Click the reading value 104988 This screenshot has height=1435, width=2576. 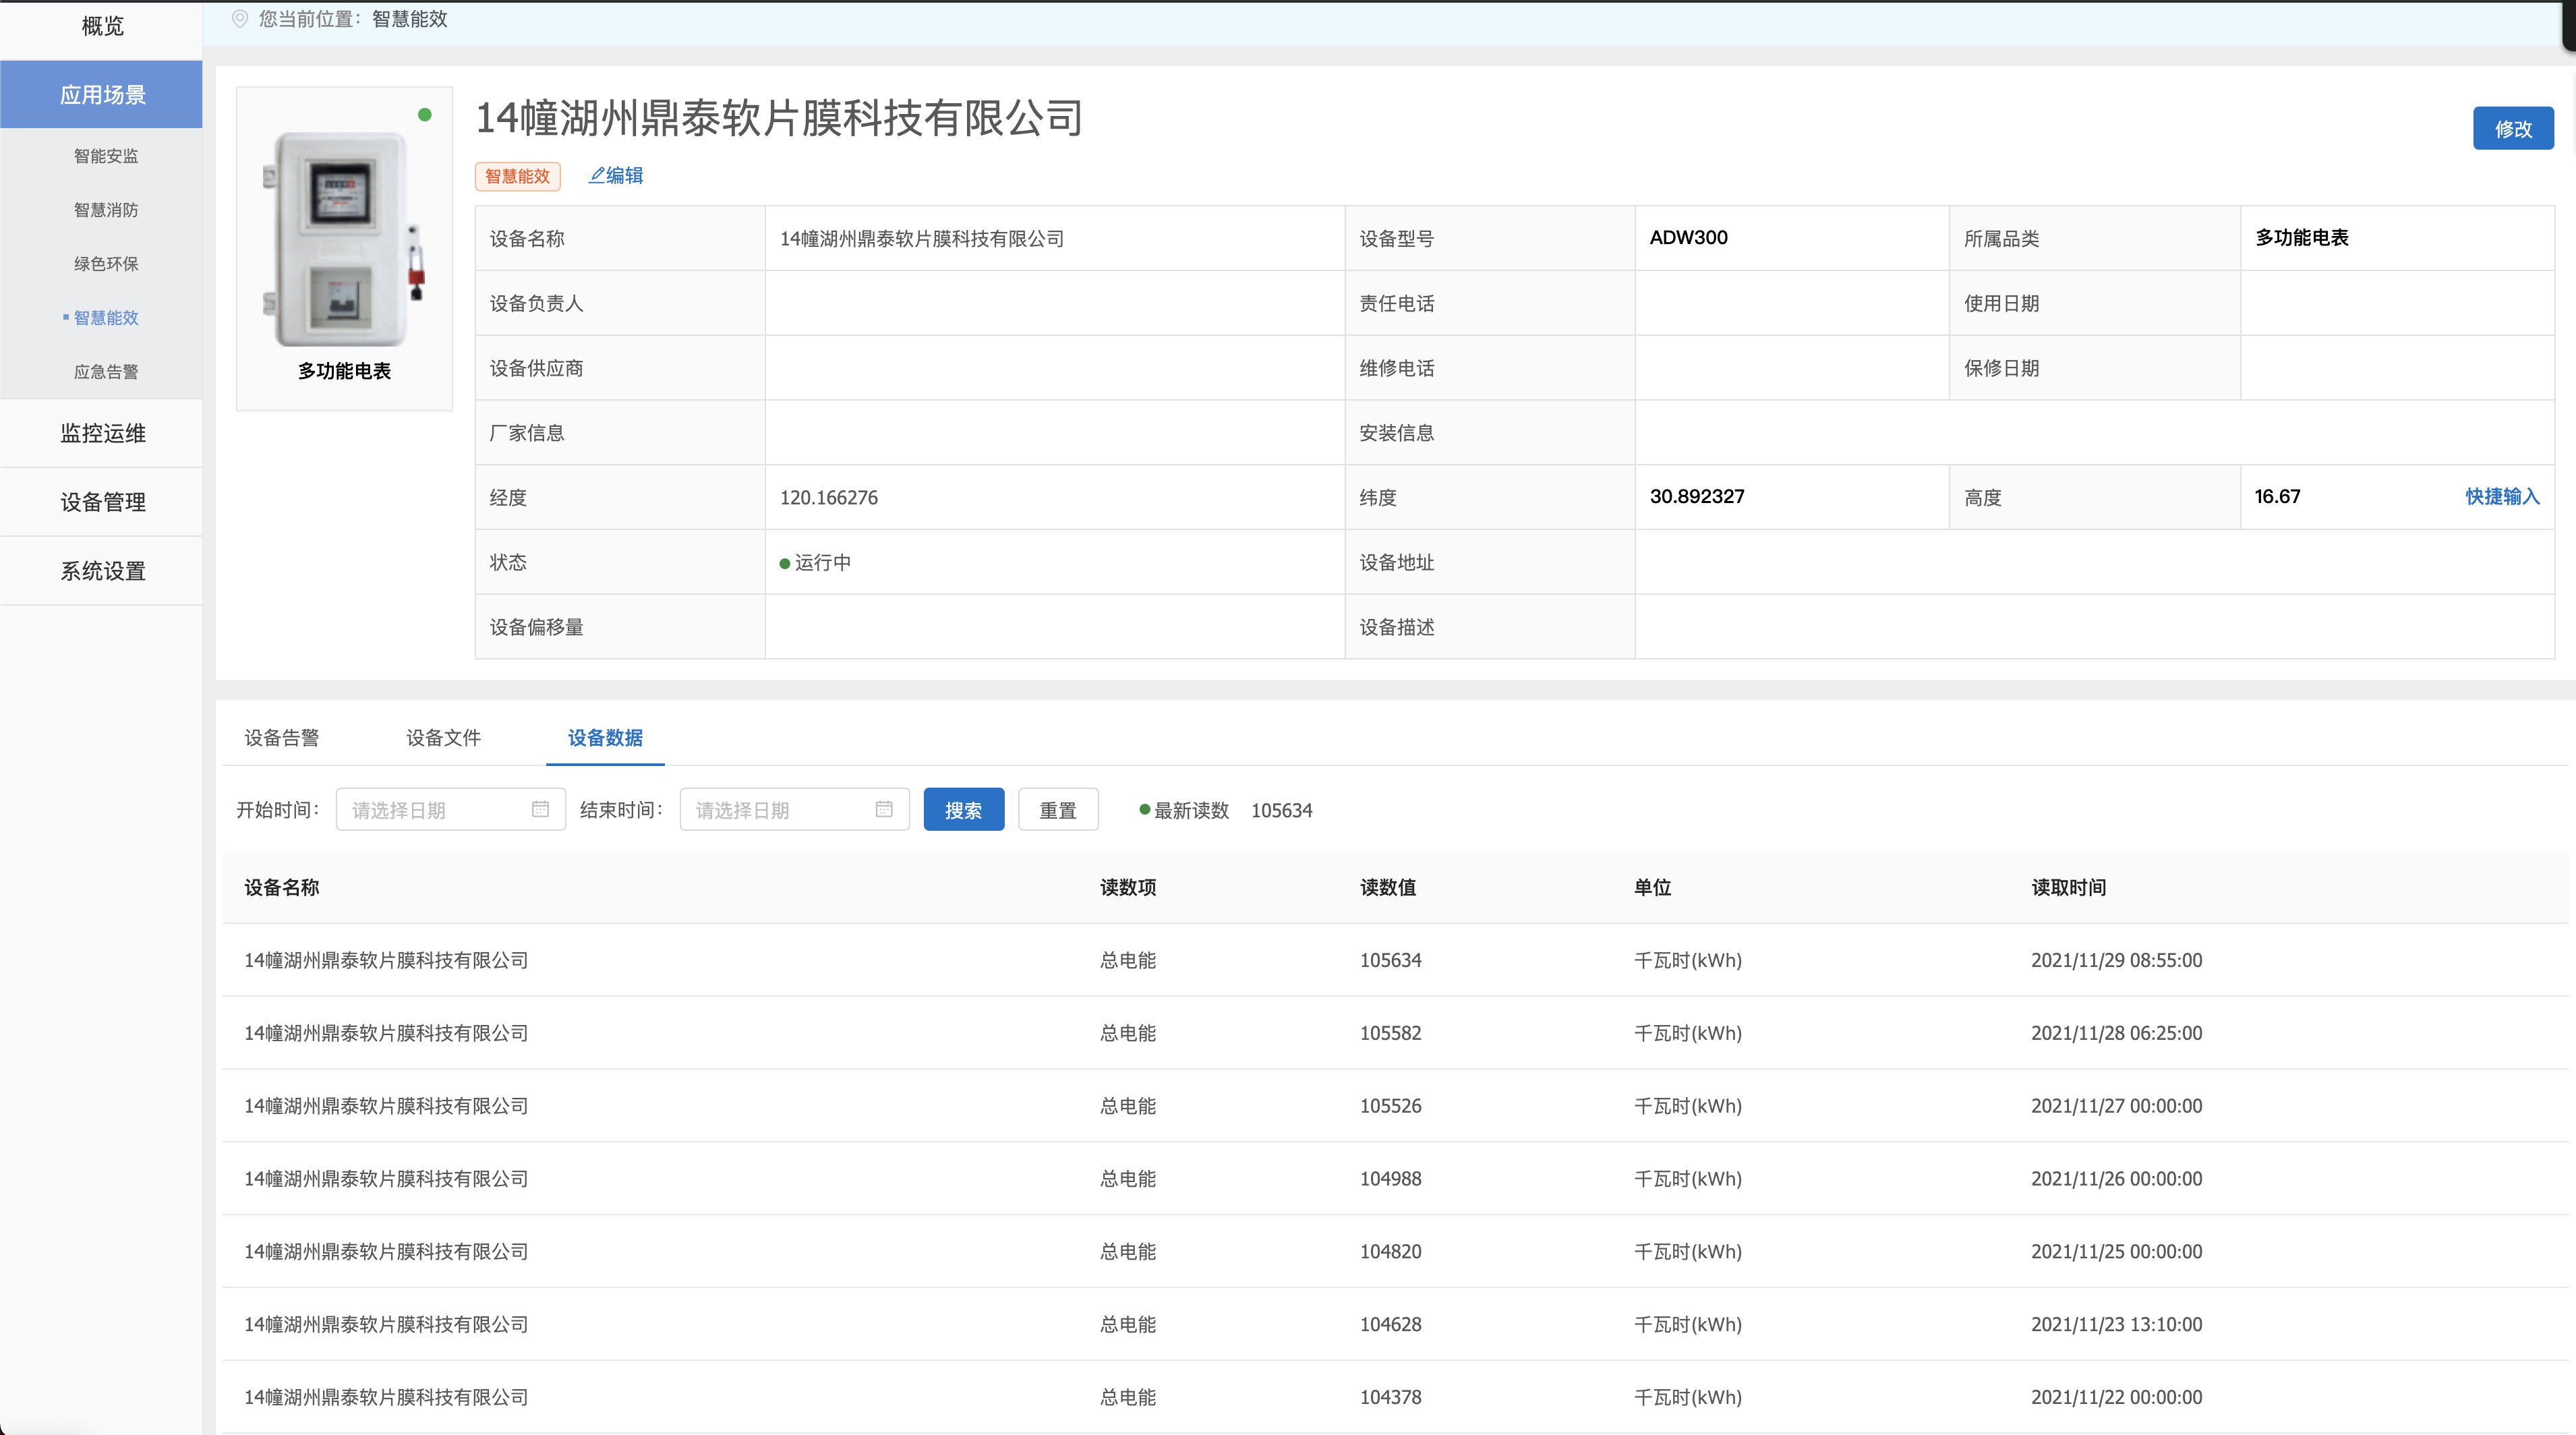1390,1179
